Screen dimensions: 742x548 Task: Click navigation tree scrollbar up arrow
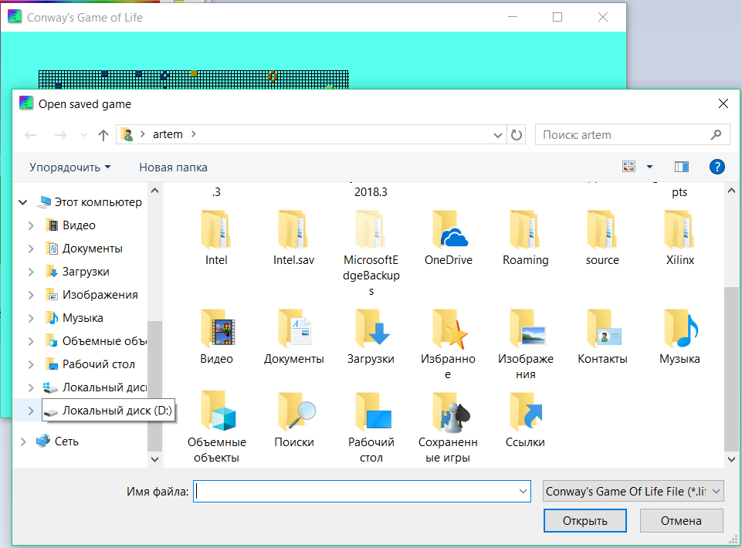[154, 191]
